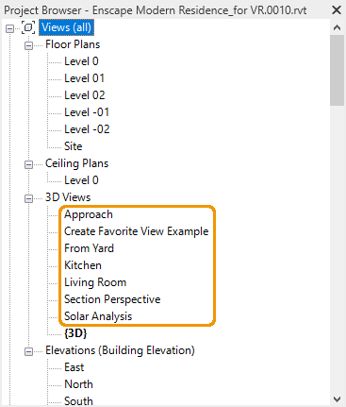Collapse the Views (all) root node
The width and height of the screenshot is (346, 407).
click(9, 29)
